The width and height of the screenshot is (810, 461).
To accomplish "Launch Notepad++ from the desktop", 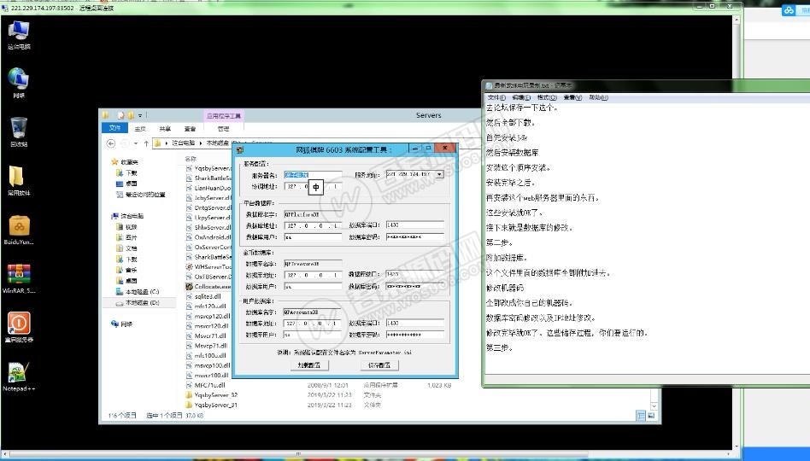I will click(x=19, y=376).
